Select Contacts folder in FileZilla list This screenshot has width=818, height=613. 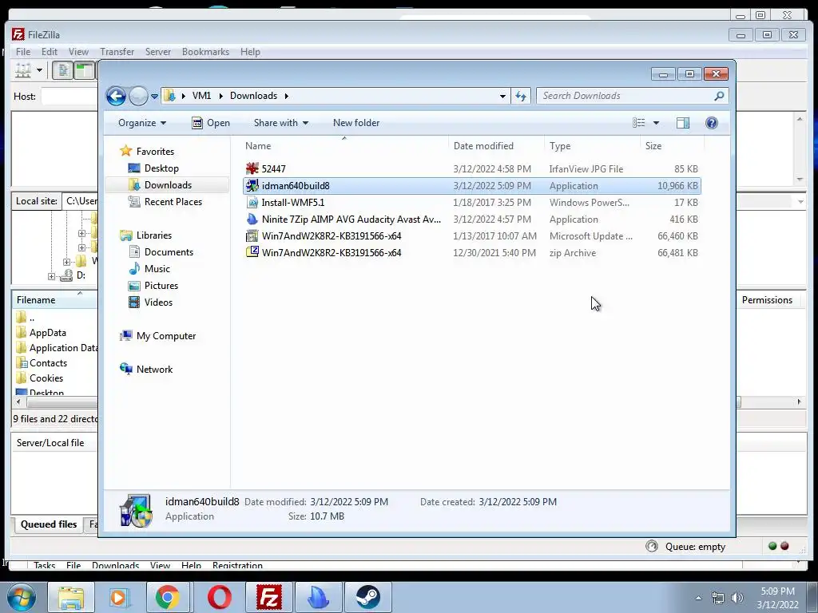coord(48,363)
